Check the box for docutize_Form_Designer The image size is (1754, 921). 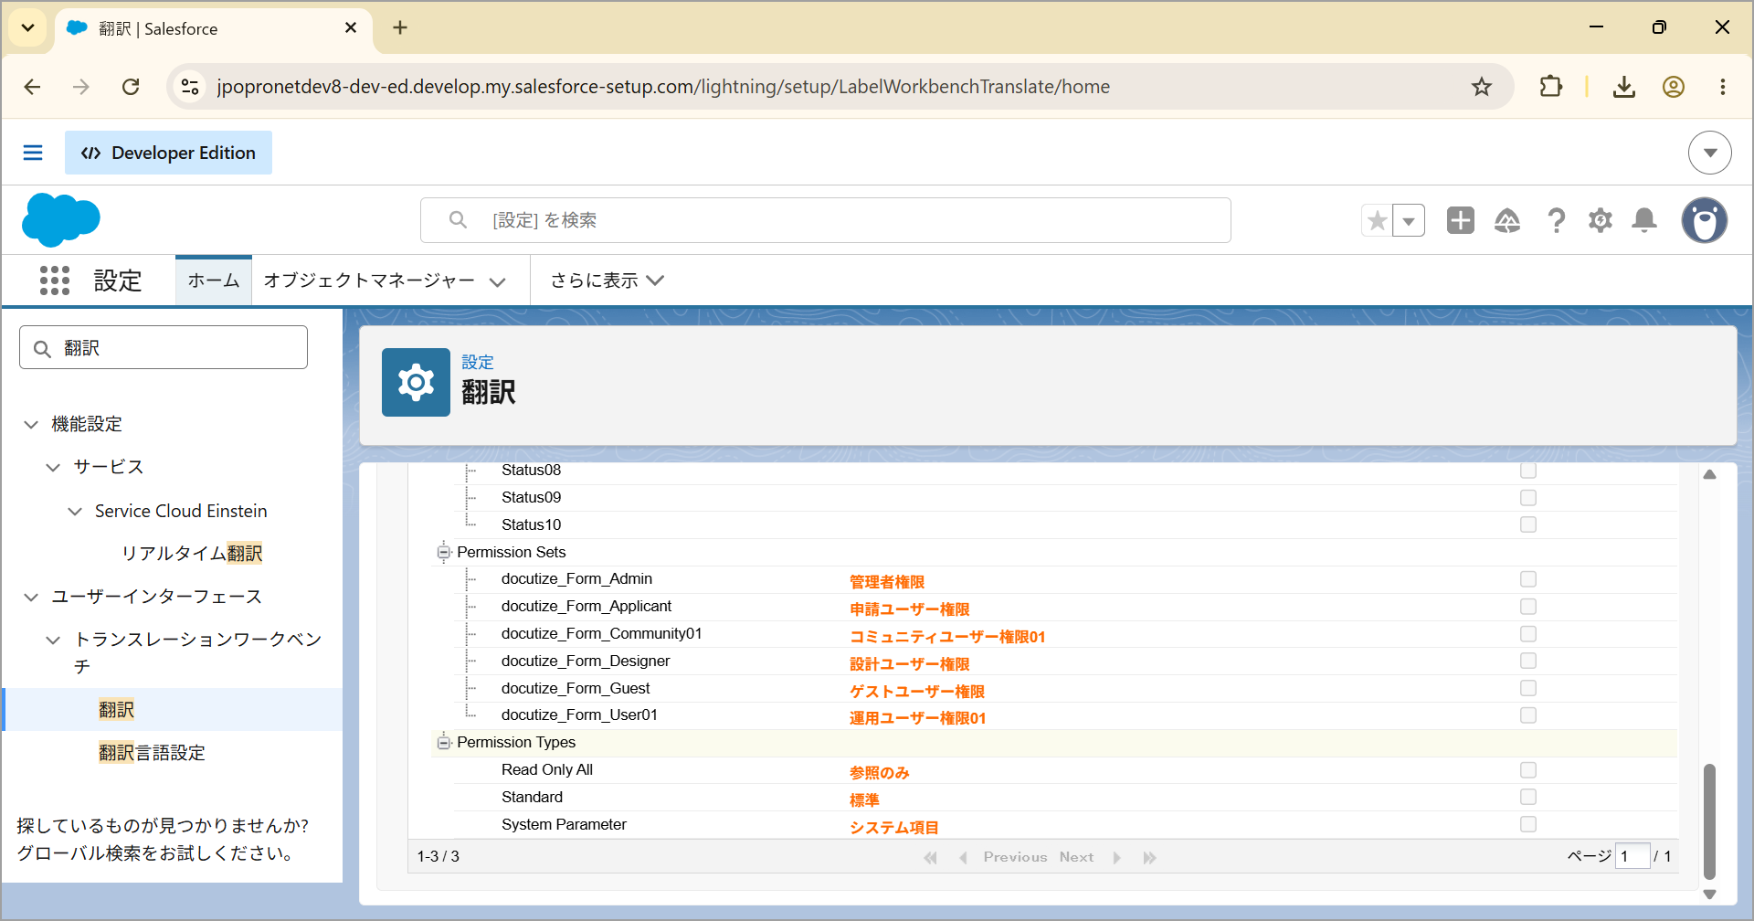[x=1528, y=661]
